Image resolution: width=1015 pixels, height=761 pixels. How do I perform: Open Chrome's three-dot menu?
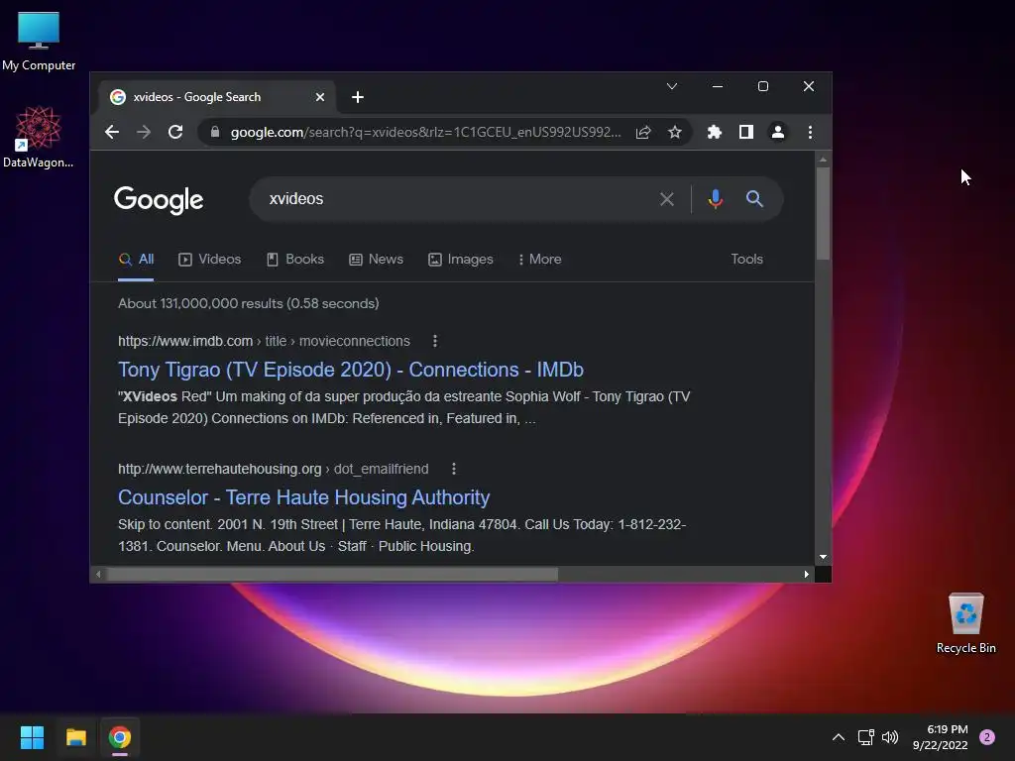pyautogui.click(x=810, y=132)
